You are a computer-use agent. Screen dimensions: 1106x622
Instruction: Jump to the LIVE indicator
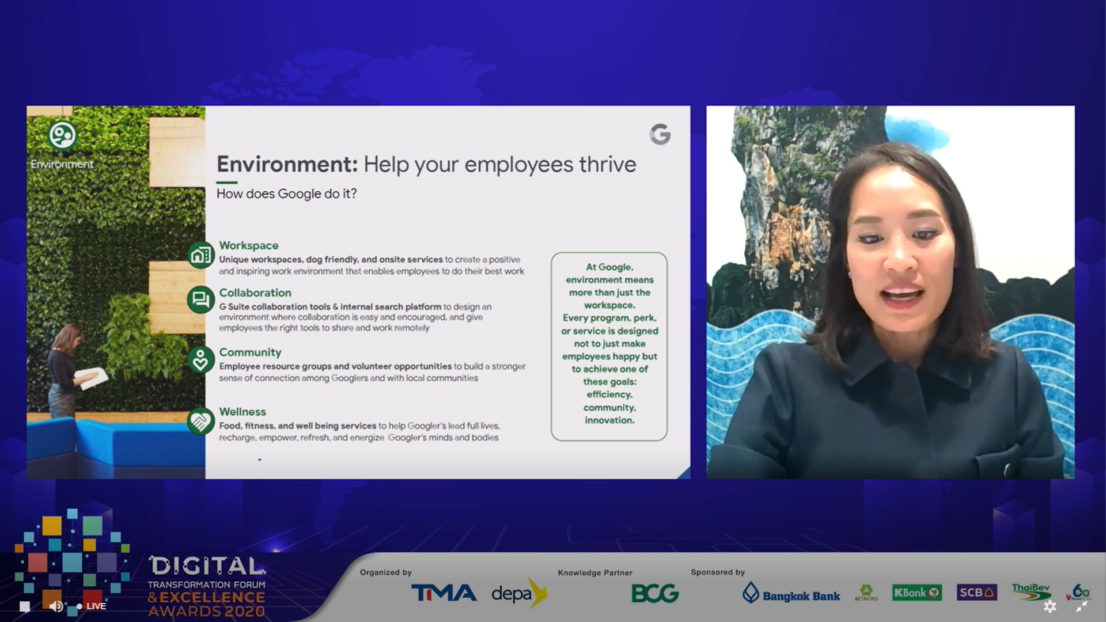pyautogui.click(x=92, y=606)
